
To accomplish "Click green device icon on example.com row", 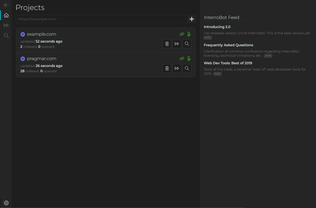I will click(189, 34).
